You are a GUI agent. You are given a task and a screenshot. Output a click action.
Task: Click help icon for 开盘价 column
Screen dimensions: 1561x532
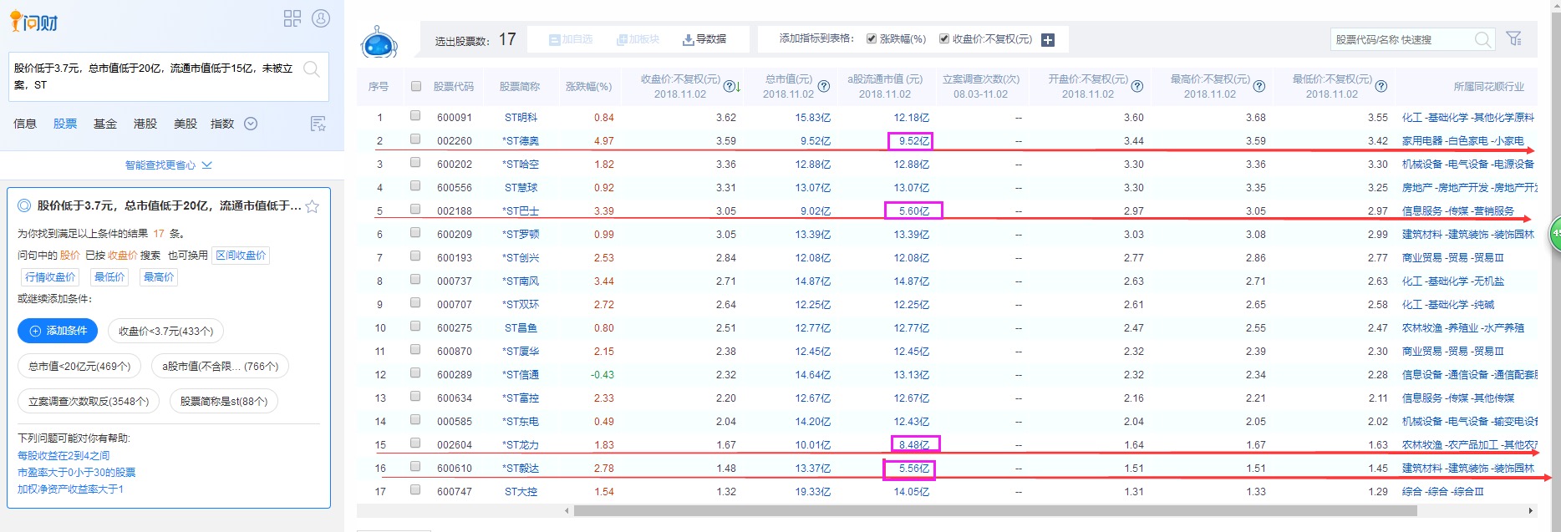point(1137,86)
